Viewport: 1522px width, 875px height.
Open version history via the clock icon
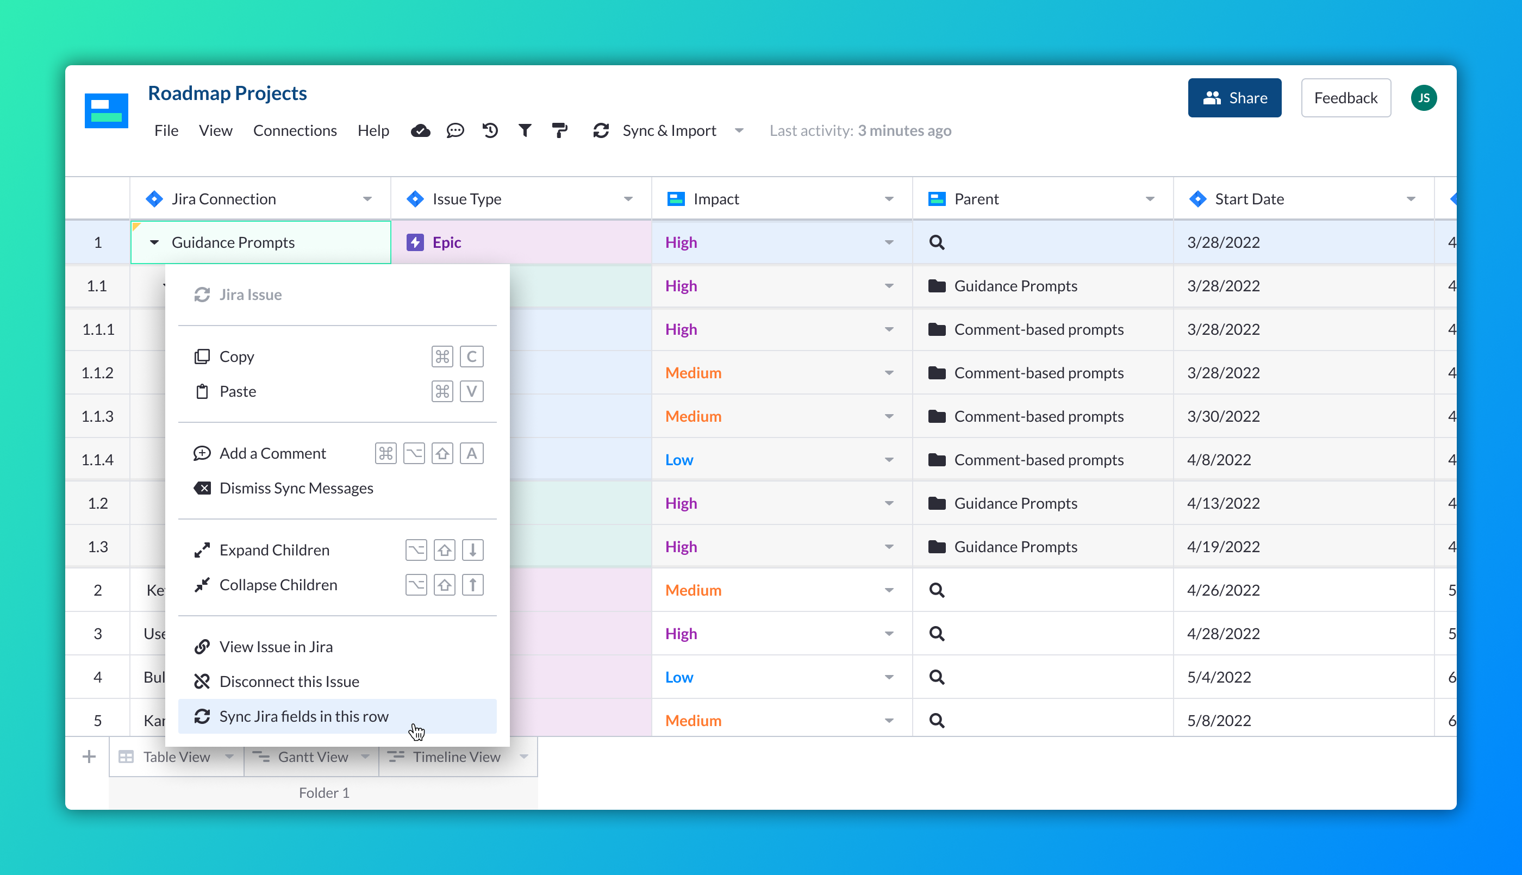pos(490,130)
